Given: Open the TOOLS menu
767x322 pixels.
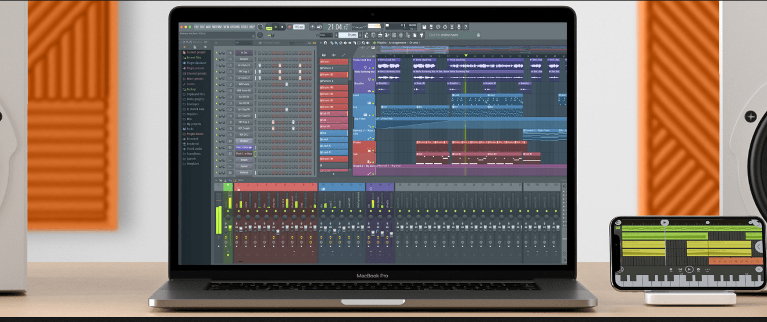Looking at the screenshot, I should (244, 27).
